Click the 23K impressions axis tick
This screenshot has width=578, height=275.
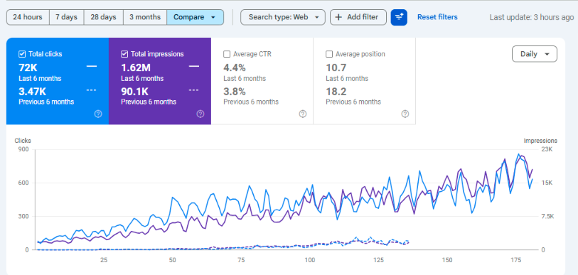(x=546, y=149)
